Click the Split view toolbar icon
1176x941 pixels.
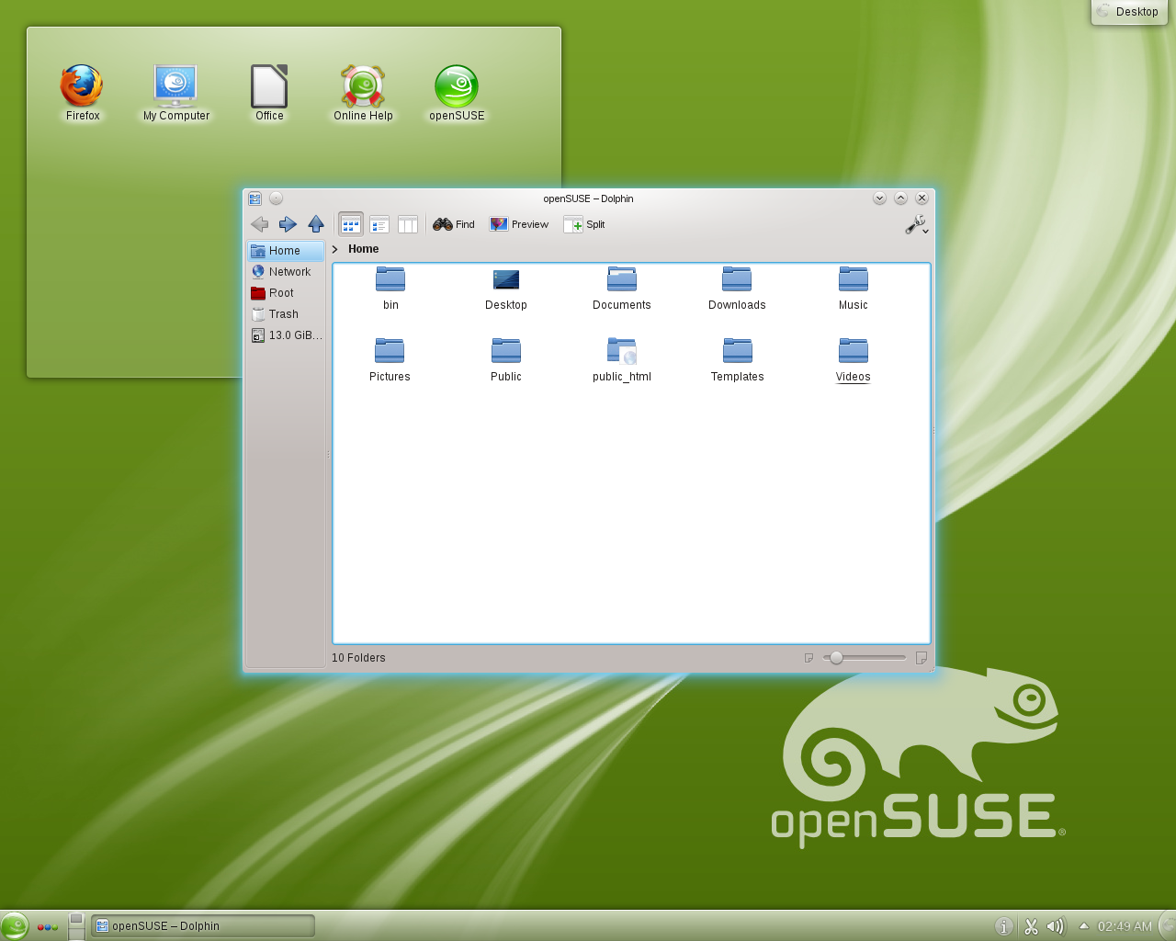(584, 223)
